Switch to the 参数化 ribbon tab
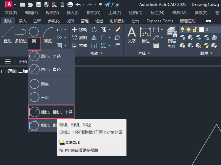Image resolution: width=221 pixels, height=165 pixels. click(x=54, y=21)
